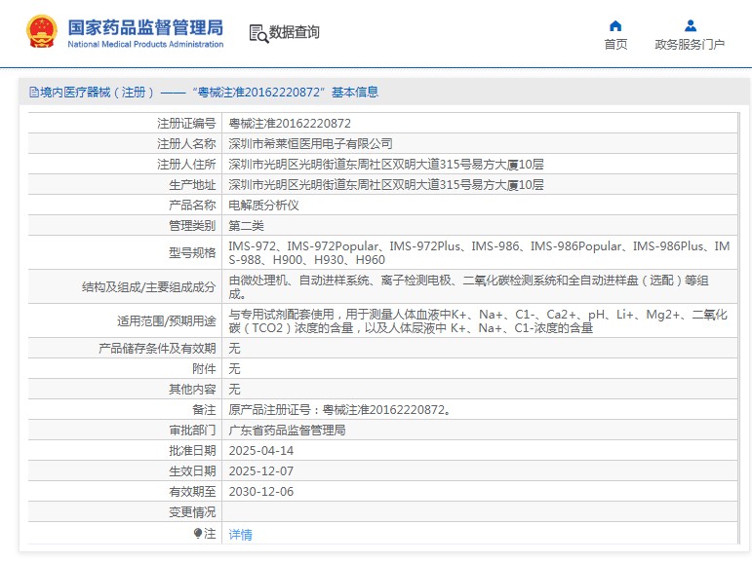This screenshot has width=752, height=563.
Task: Select approval date 2025-04-14
Action: click(260, 451)
